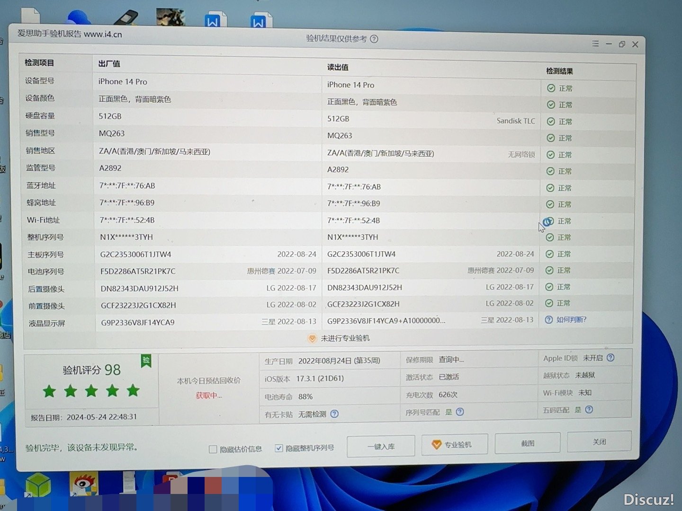Screen dimensions: 682x511
Task: Click the help icon next to 无需检测
Action: pos(334,414)
